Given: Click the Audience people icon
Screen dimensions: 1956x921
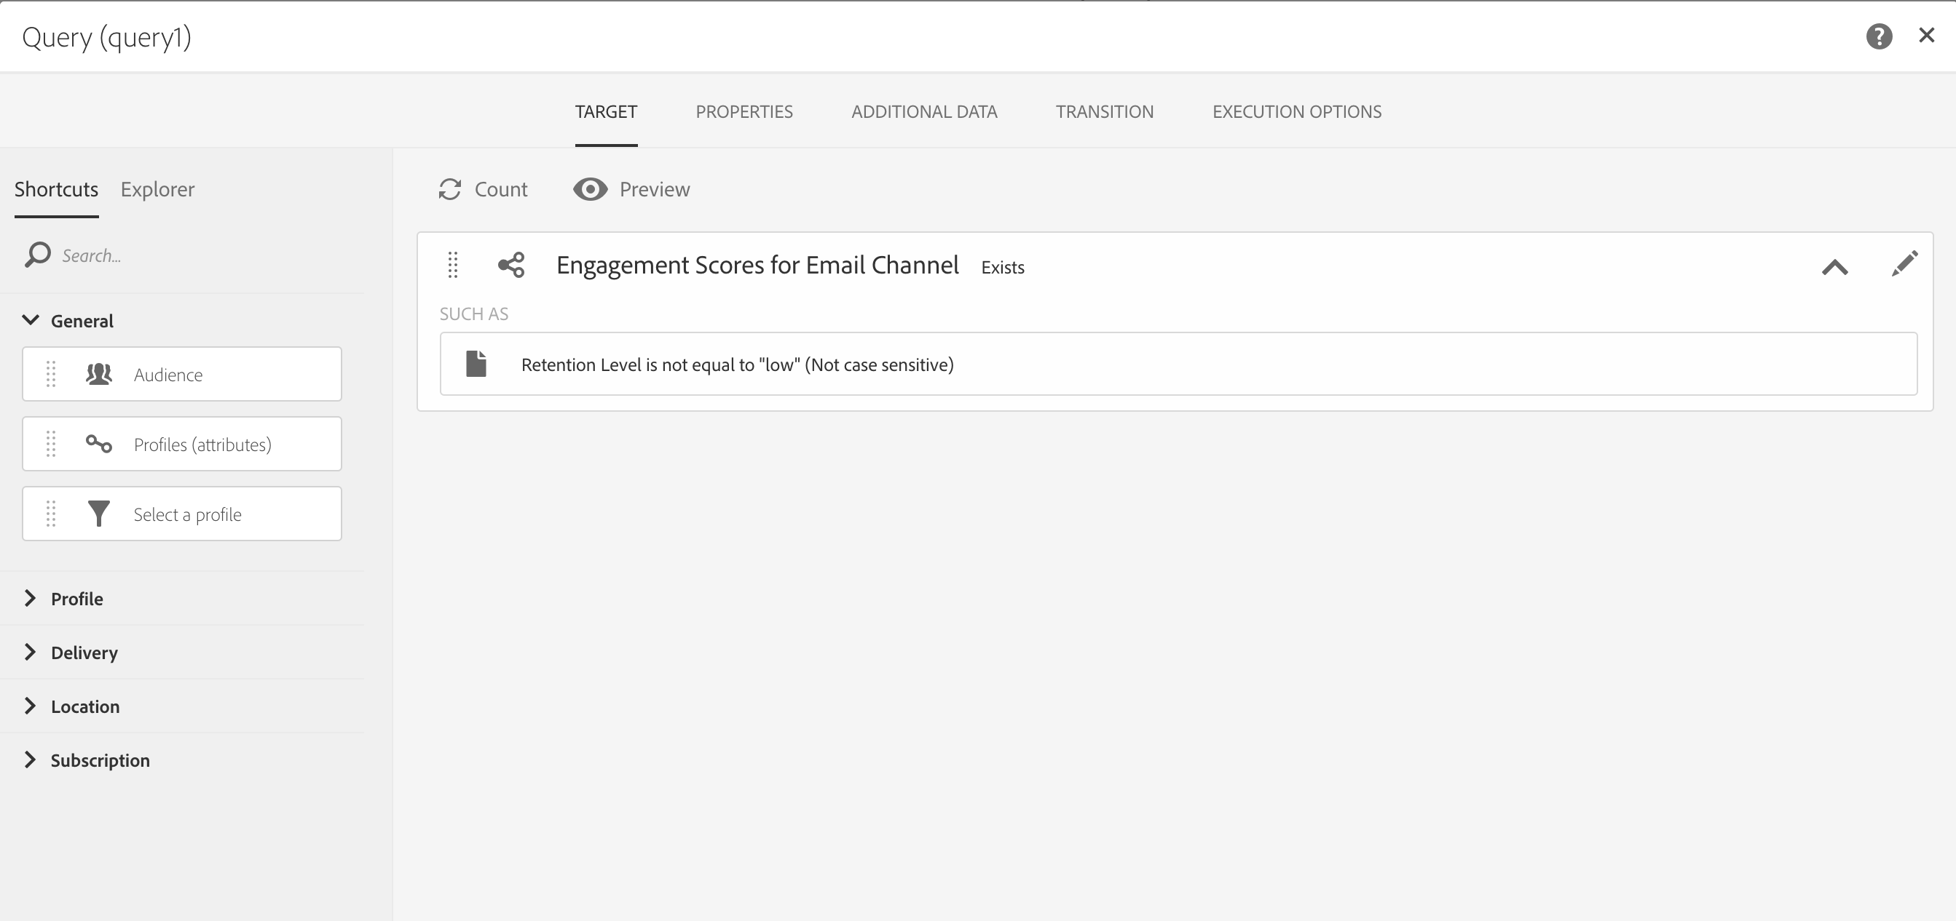Looking at the screenshot, I should (x=99, y=374).
